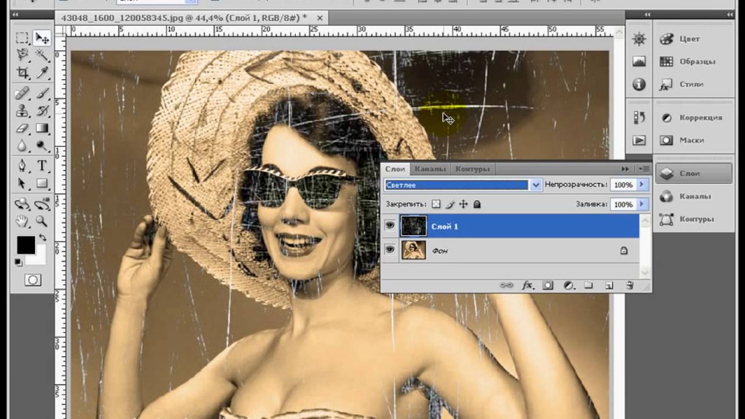The height and width of the screenshot is (419, 745).
Task: Expand the Заливка value arrow
Action: click(x=642, y=204)
